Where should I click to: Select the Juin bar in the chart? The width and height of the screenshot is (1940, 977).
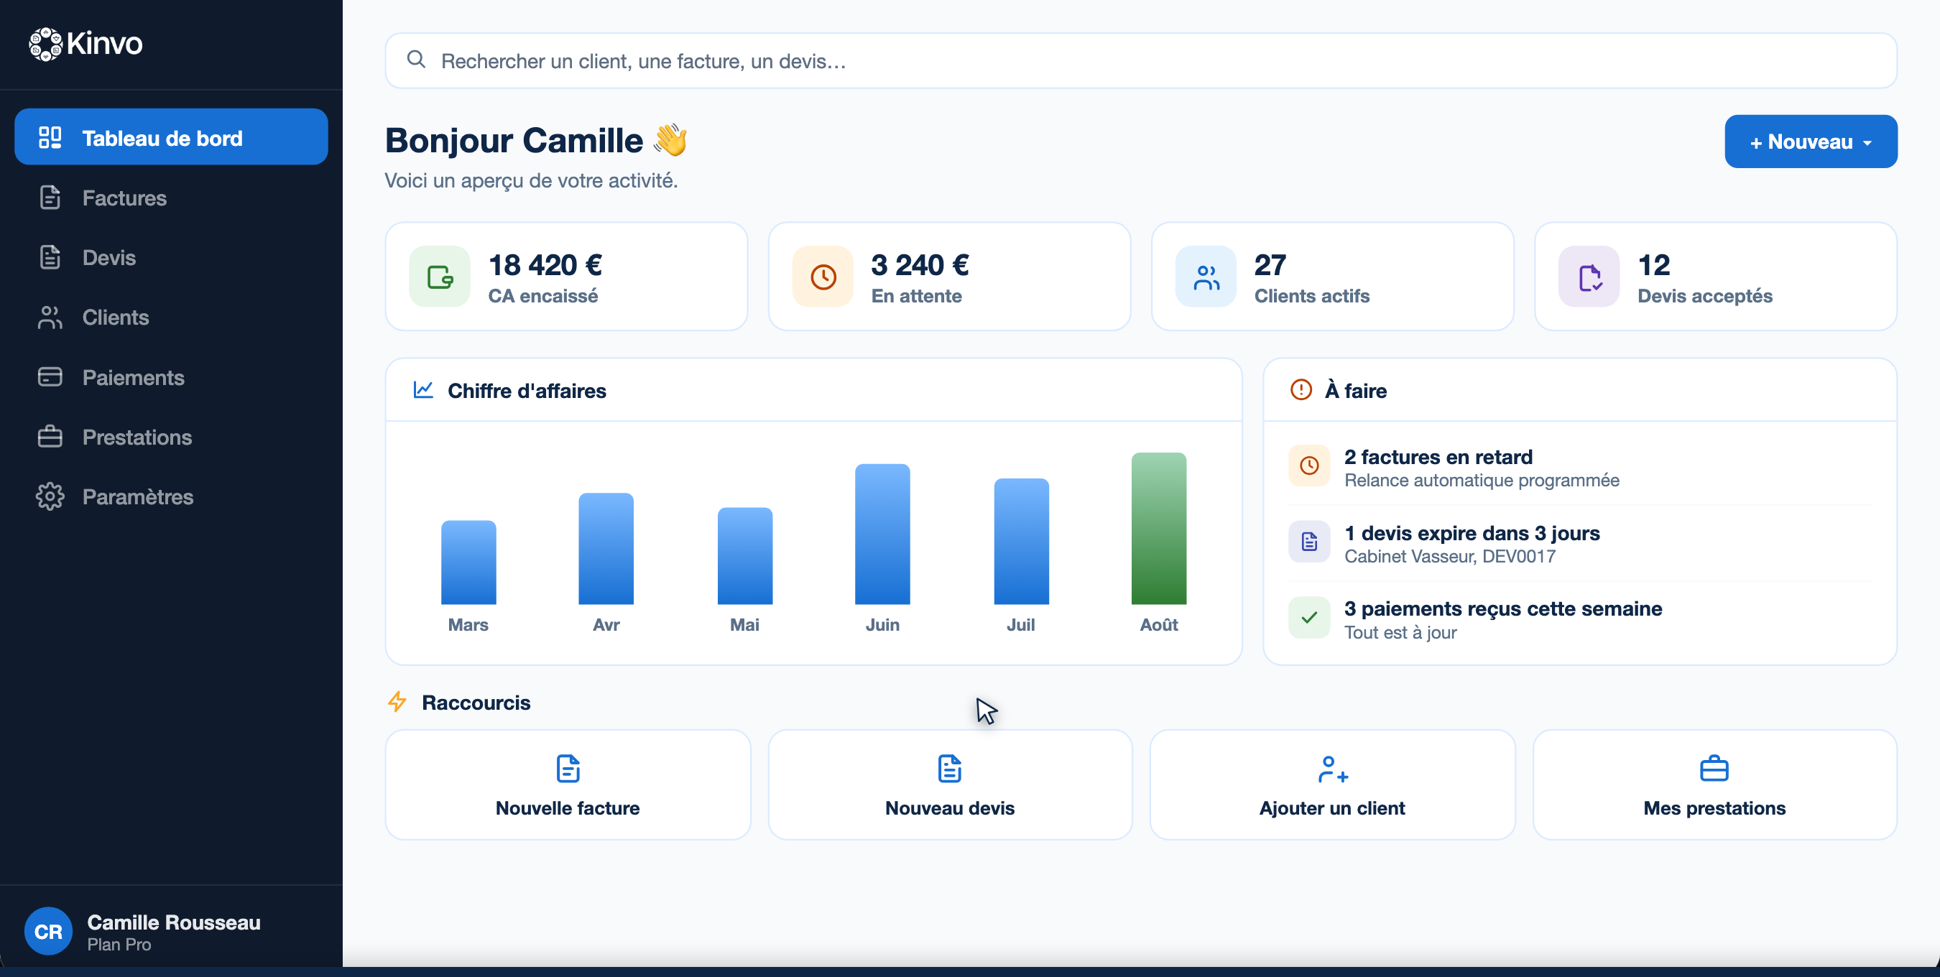point(882,534)
